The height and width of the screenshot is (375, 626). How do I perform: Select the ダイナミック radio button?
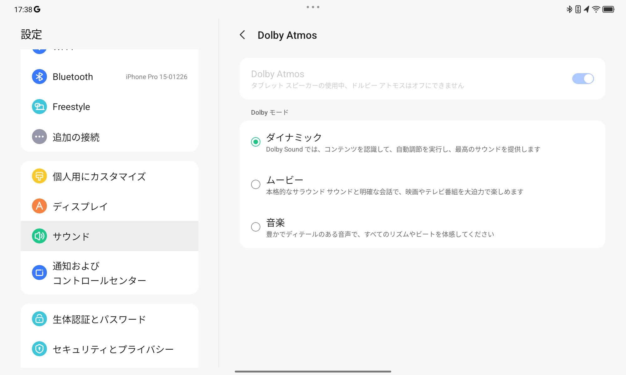[x=256, y=142]
